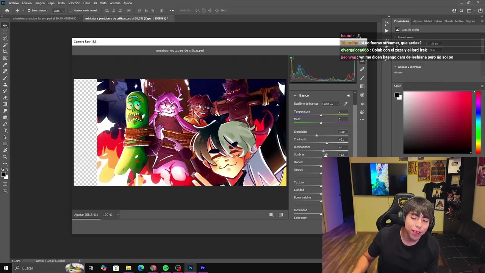
Task: Click the Exposición slider handle
Action: coord(316,135)
